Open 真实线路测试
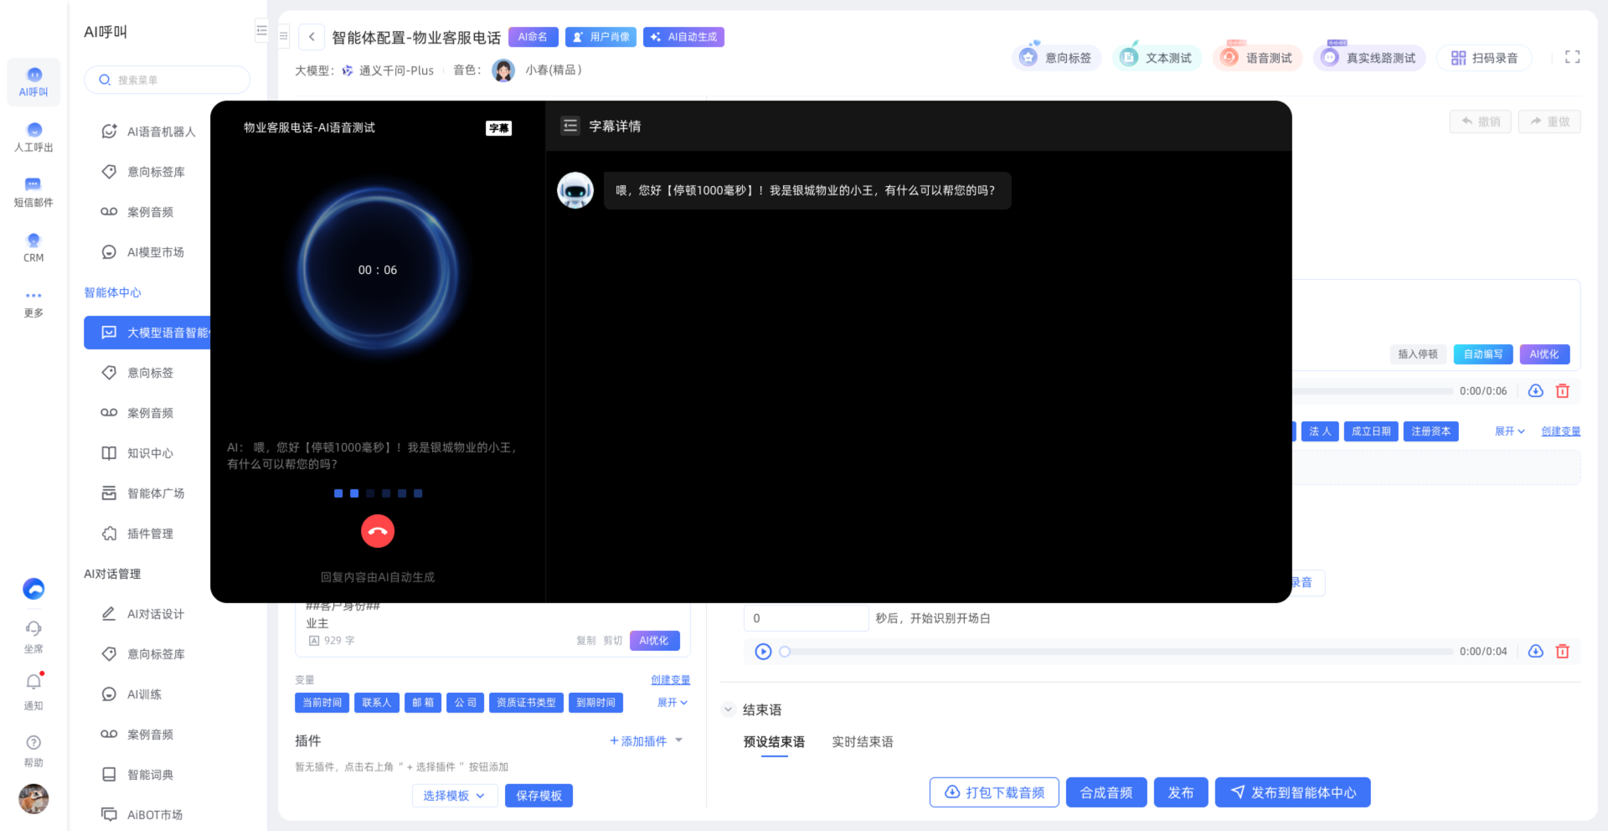Viewport: 1608px width, 831px height. click(1369, 58)
